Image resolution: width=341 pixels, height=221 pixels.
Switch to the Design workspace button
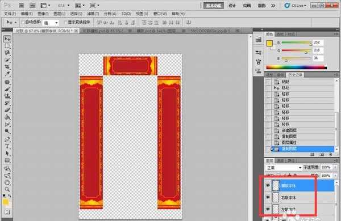232,6
